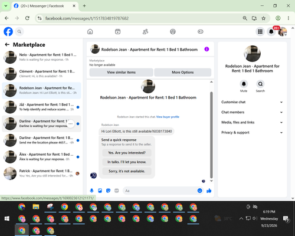Image resolution: width=295 pixels, height=236 pixels.
Task: Mute this conversation with bell icon
Action: pyautogui.click(x=244, y=84)
